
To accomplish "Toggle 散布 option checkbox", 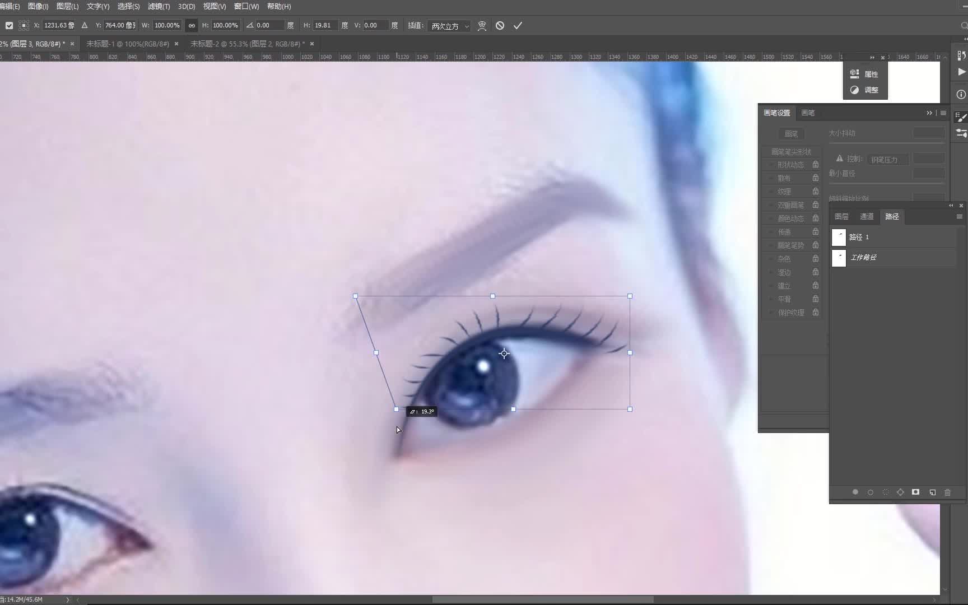I will [770, 178].
